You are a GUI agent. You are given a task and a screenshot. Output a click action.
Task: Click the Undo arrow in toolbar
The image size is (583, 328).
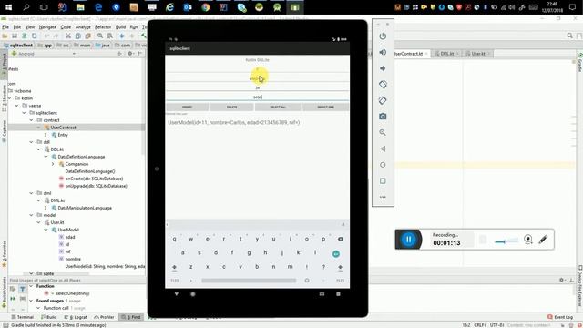46,36
